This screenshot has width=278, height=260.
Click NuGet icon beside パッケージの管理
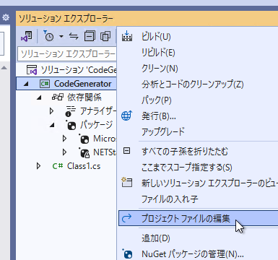[x=127, y=254]
